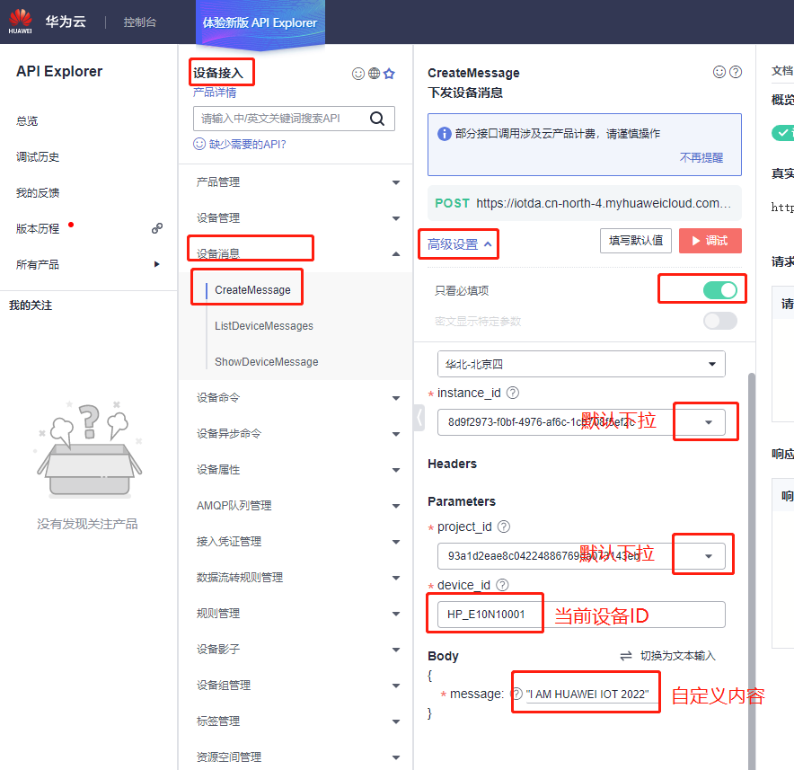The width and height of the screenshot is (794, 770).
Task: Expand 产品管理 category
Action: click(x=396, y=182)
